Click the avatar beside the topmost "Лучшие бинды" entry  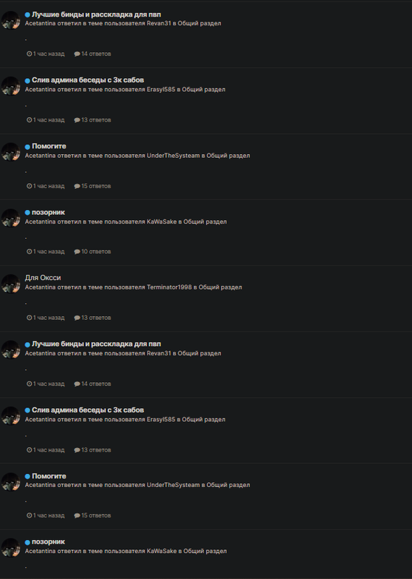pyautogui.click(x=11, y=20)
